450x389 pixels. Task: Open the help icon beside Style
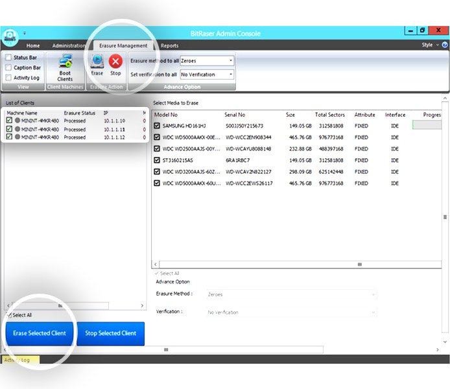point(445,45)
